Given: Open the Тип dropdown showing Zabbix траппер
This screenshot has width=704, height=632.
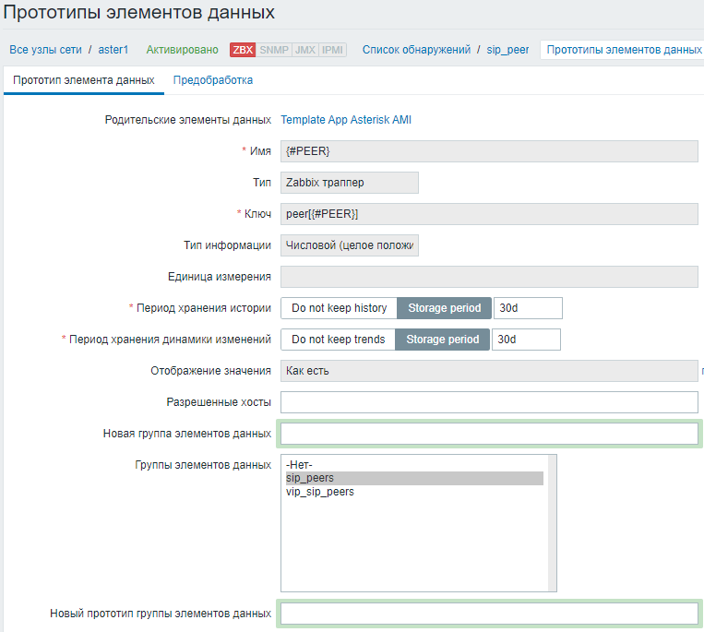Looking at the screenshot, I should tap(349, 183).
